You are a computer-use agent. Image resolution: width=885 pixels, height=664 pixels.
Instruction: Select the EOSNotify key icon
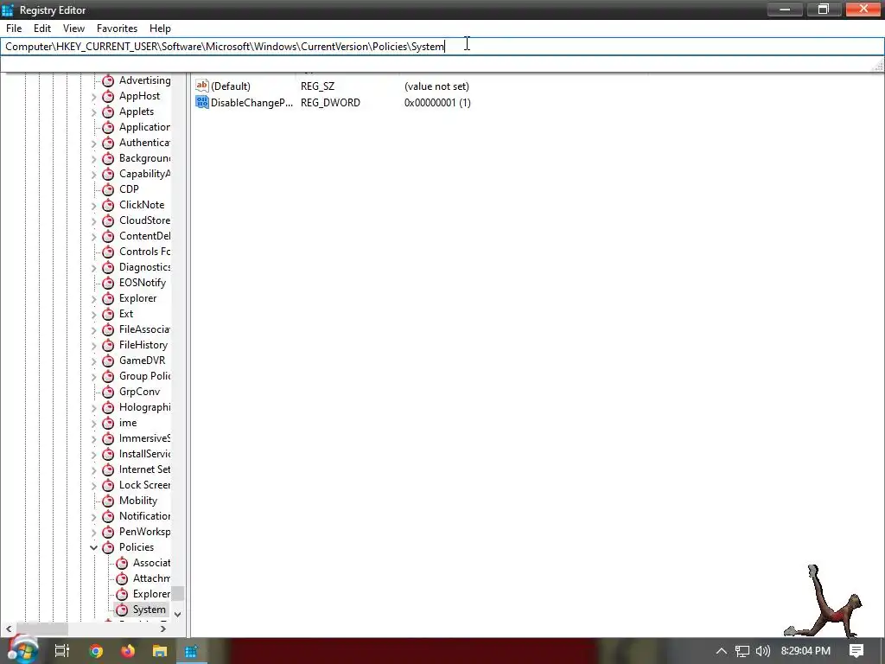tap(108, 283)
